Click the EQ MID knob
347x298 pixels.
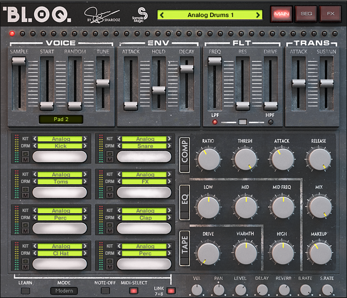coord(245,207)
